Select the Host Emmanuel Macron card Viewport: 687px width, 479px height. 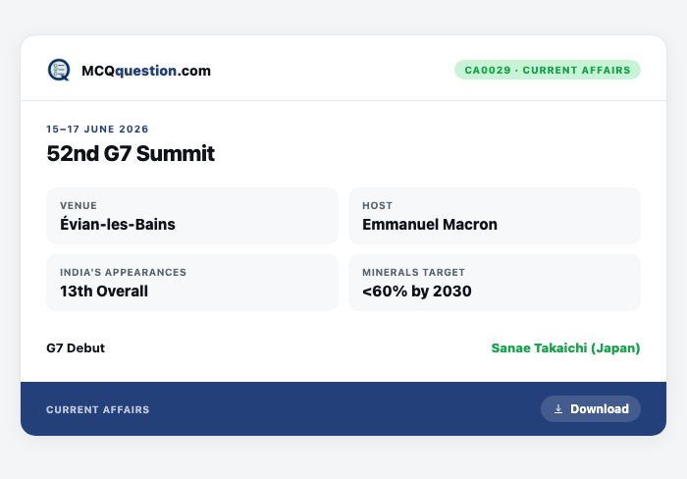click(x=495, y=216)
